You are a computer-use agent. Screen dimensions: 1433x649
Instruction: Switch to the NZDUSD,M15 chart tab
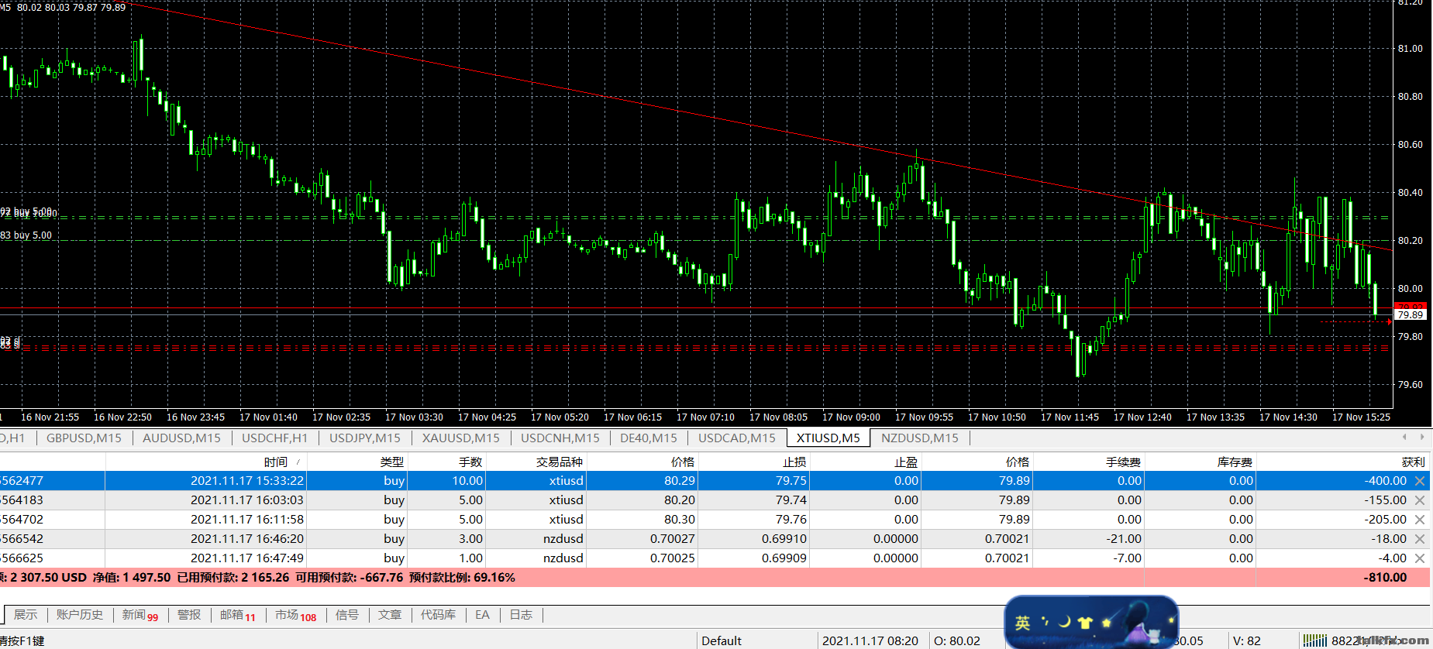tap(919, 438)
